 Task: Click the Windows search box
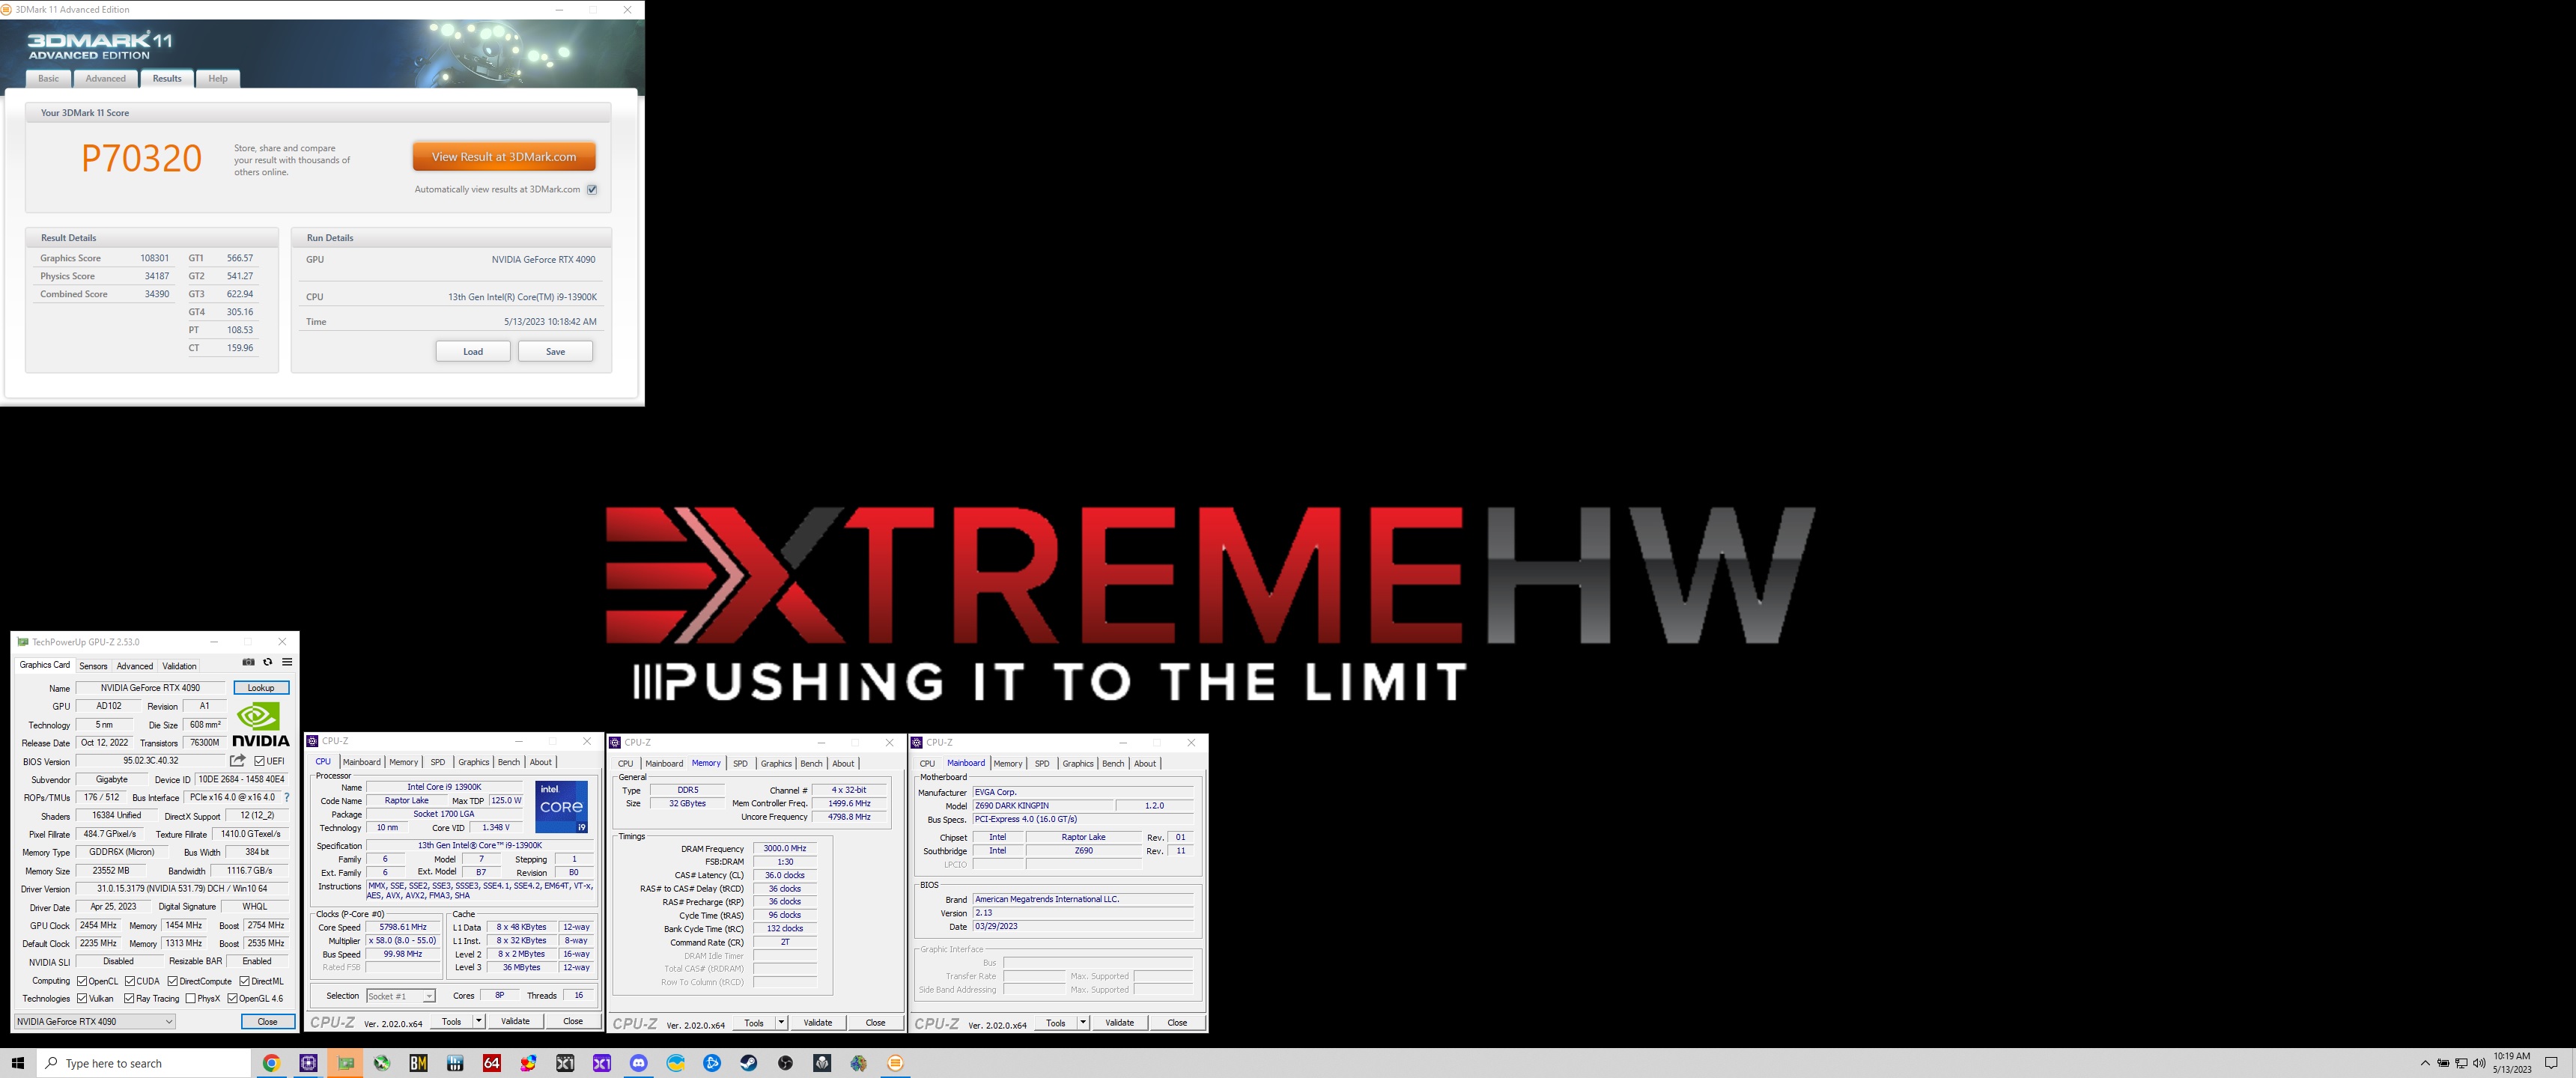click(x=143, y=1063)
